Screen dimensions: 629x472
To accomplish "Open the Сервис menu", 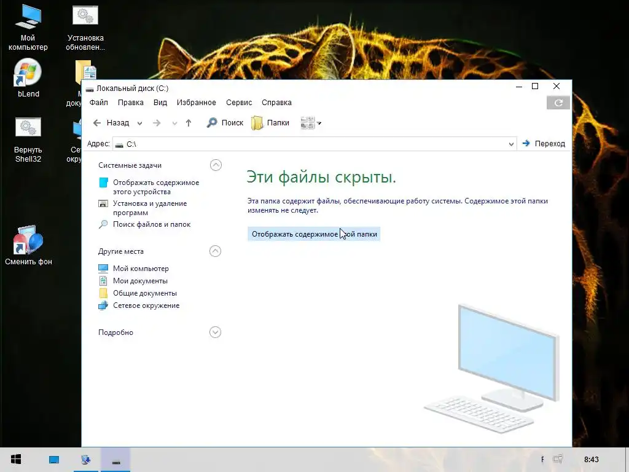I will click(x=239, y=103).
